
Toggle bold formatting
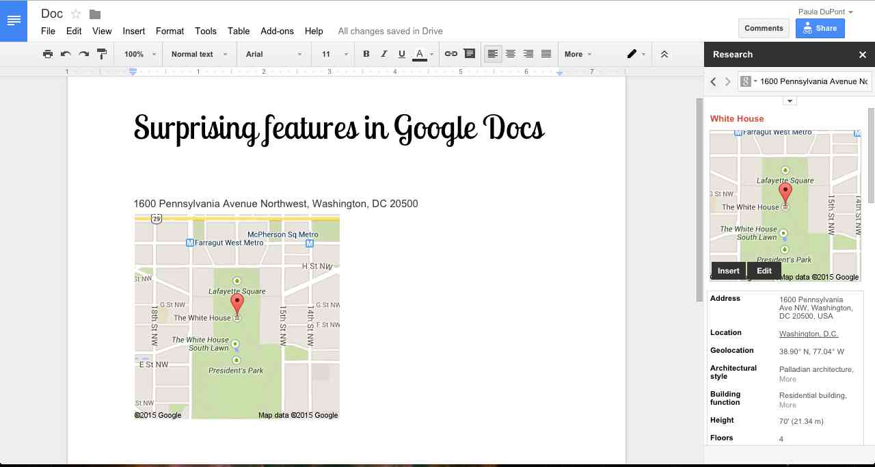pyautogui.click(x=366, y=54)
